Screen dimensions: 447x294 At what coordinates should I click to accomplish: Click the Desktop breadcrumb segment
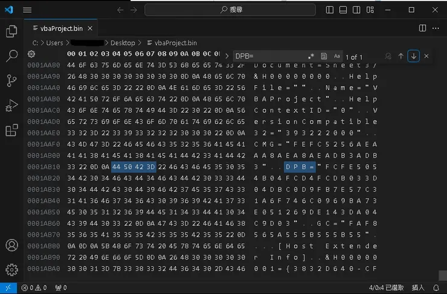pyautogui.click(x=123, y=43)
